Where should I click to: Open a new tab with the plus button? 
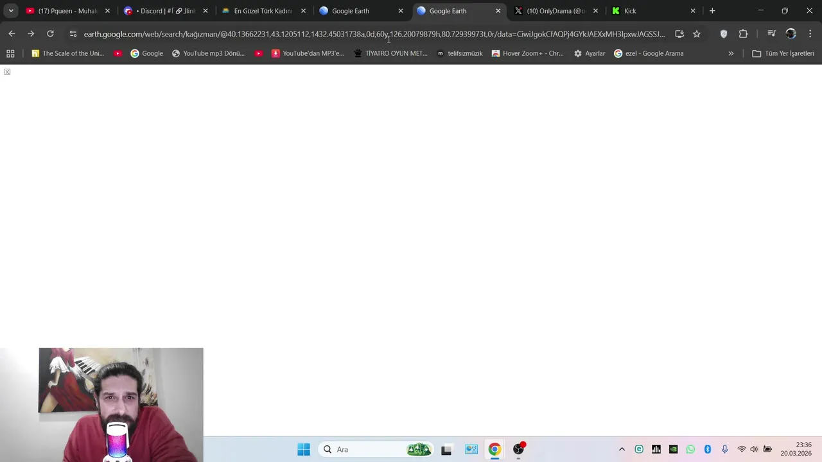pyautogui.click(x=712, y=11)
